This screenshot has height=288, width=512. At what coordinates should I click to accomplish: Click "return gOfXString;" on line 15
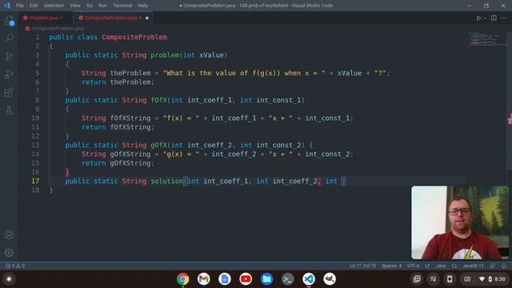point(118,163)
